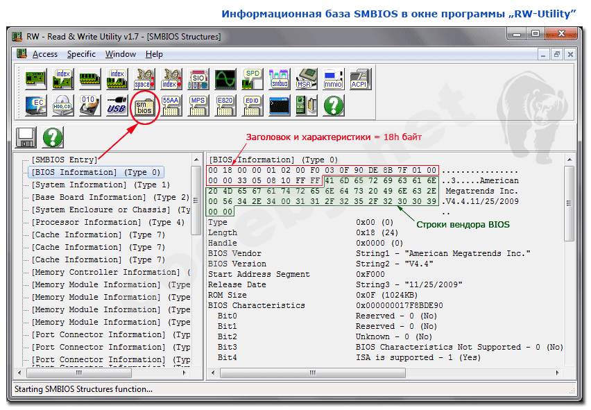
Task: Select [SMBIOS Entry] in the tree
Action: pos(65,160)
